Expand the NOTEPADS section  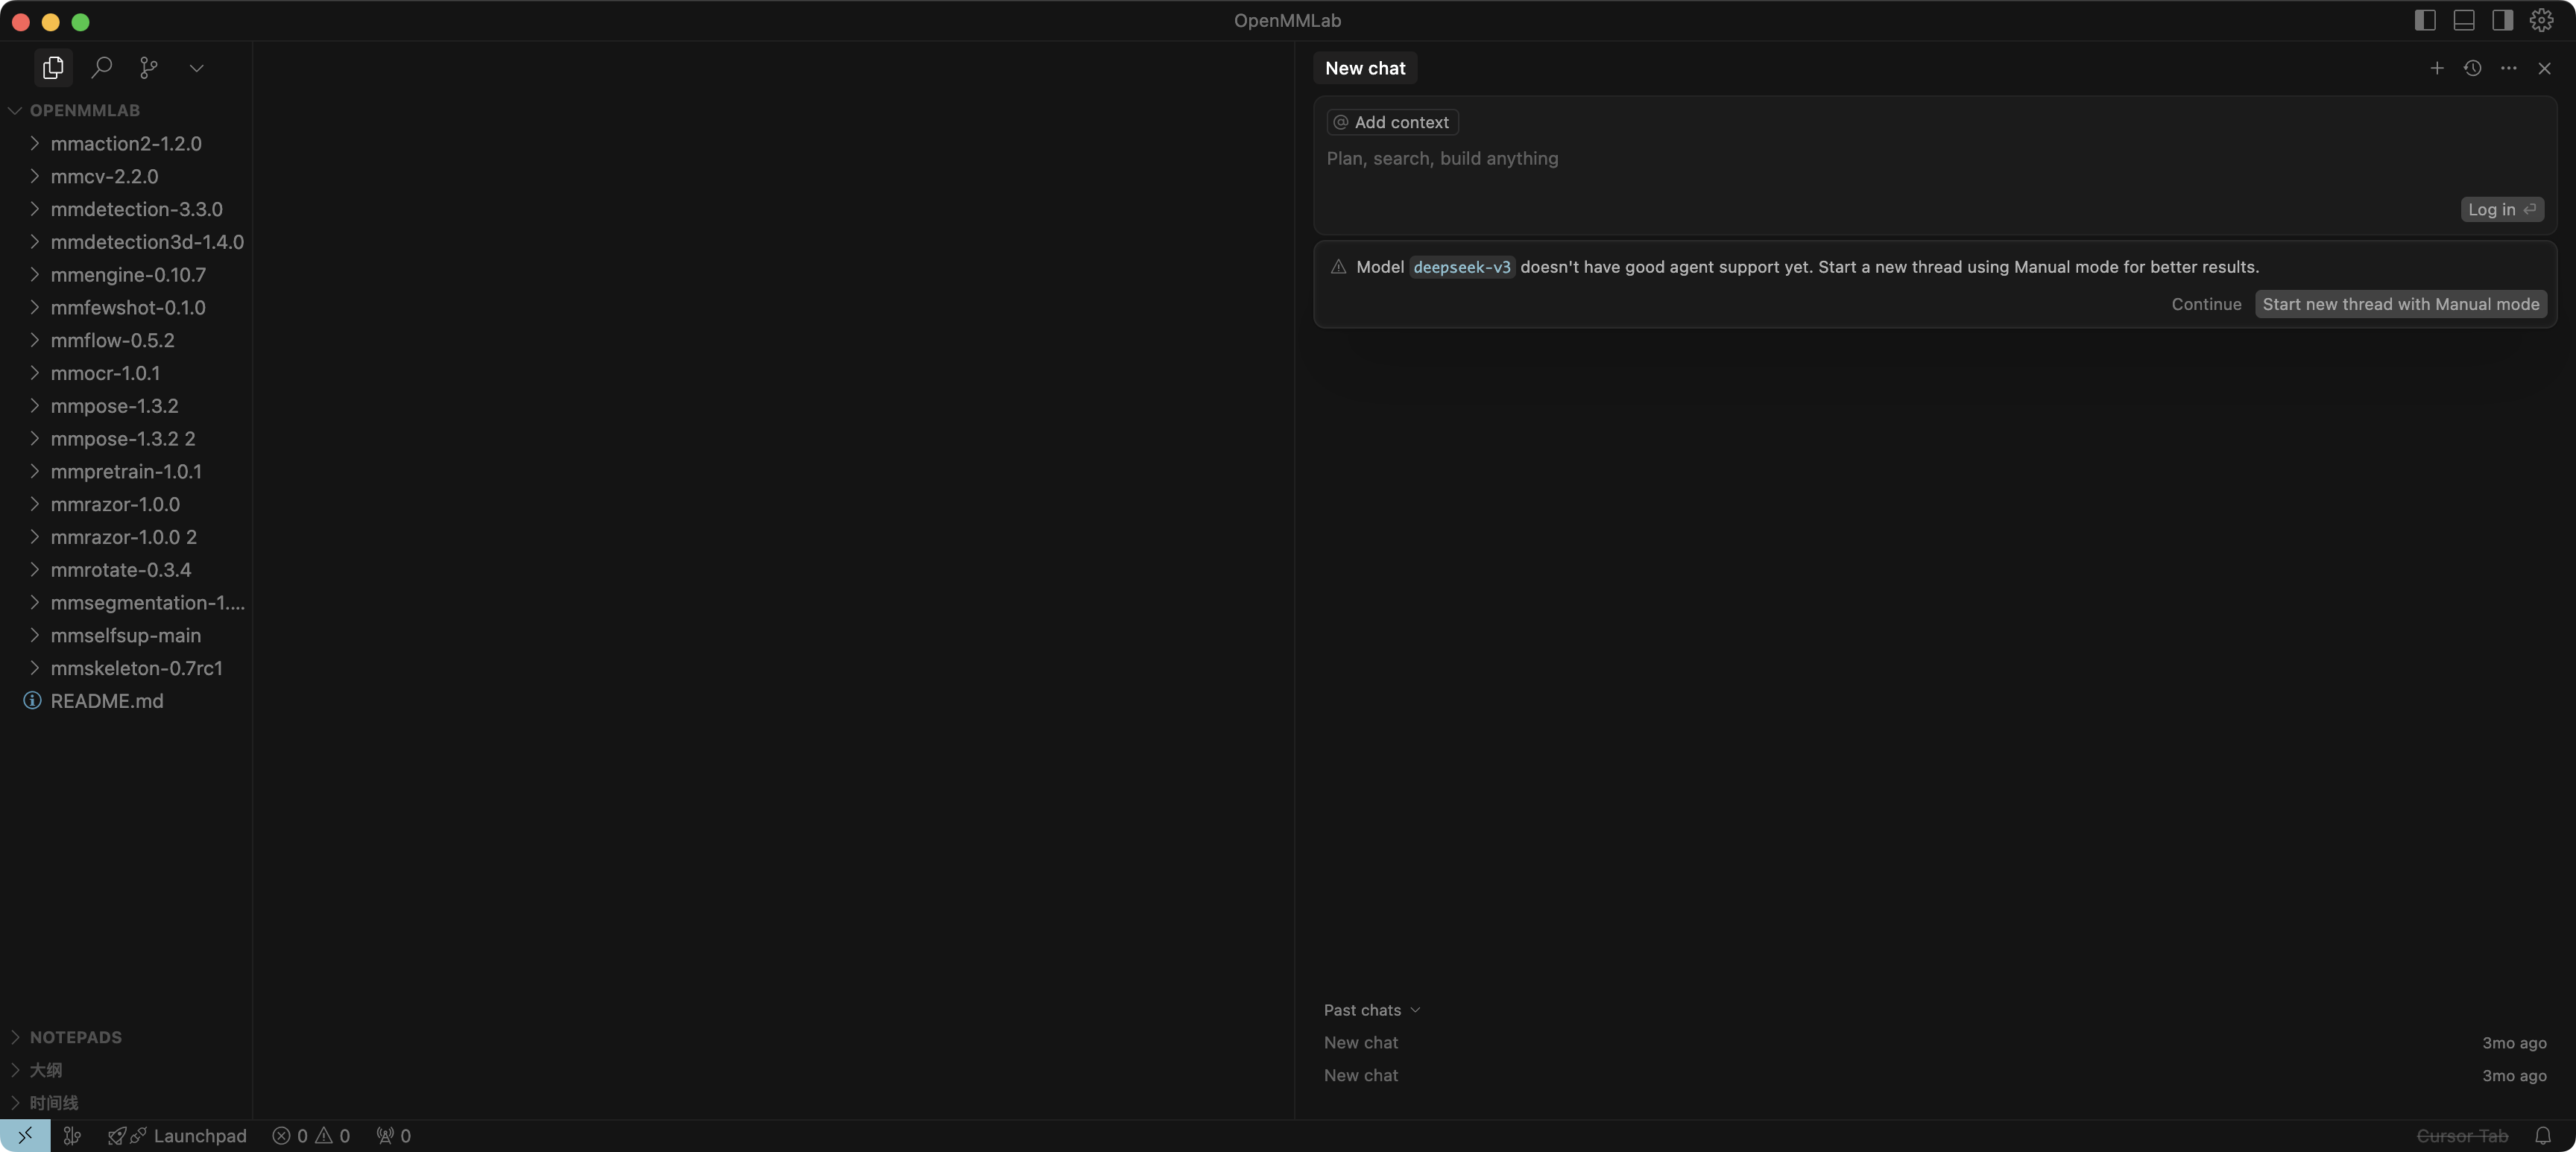pos(75,1037)
